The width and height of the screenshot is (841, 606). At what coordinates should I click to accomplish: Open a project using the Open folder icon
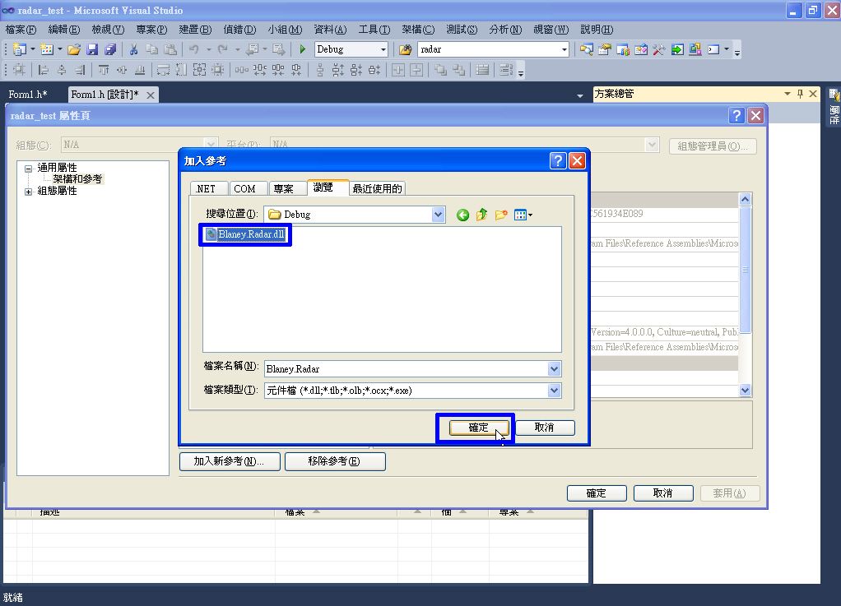(75, 49)
